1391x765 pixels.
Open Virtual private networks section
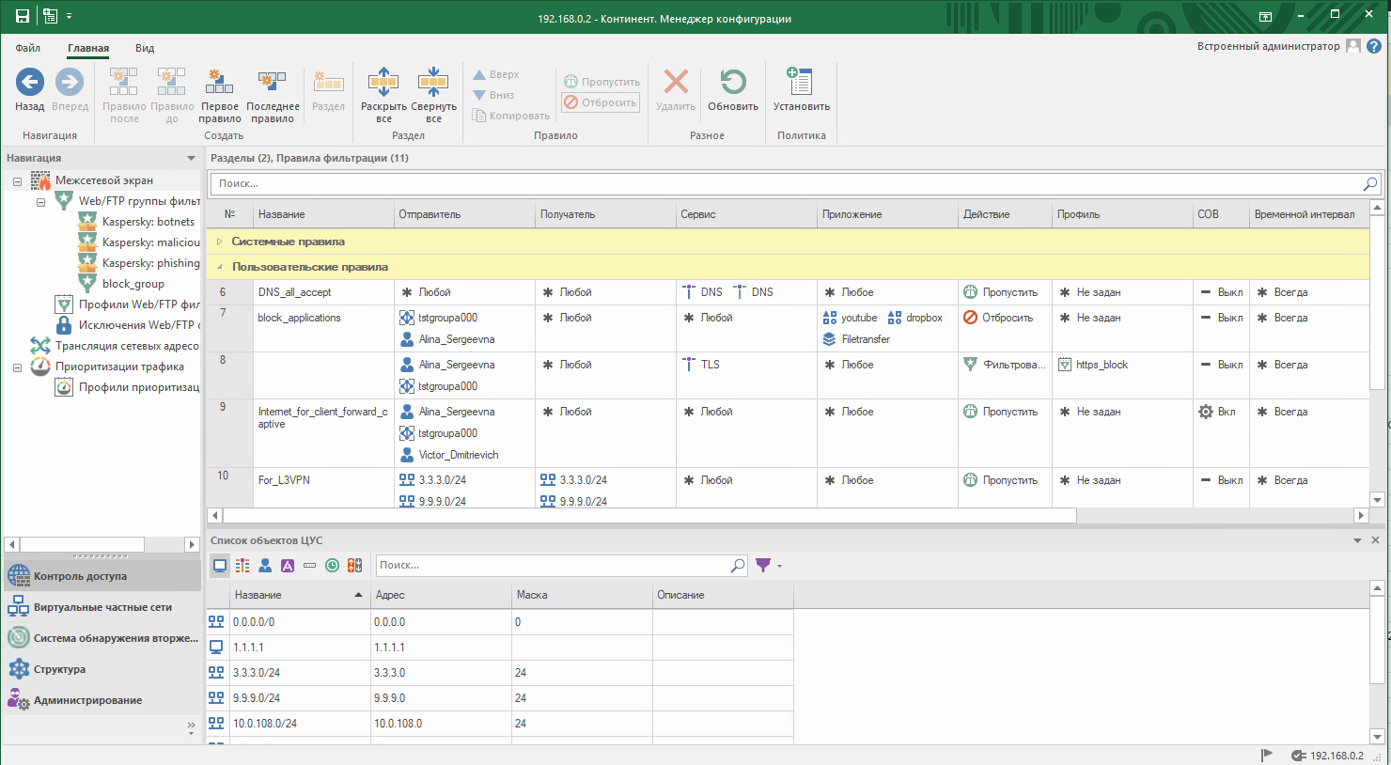[102, 607]
